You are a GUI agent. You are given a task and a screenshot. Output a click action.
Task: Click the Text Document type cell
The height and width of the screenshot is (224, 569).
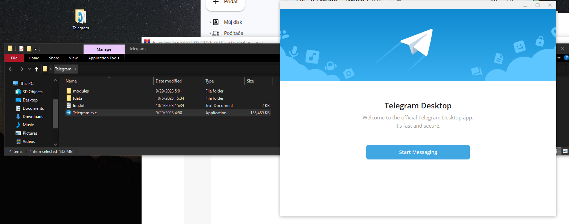[219, 106]
